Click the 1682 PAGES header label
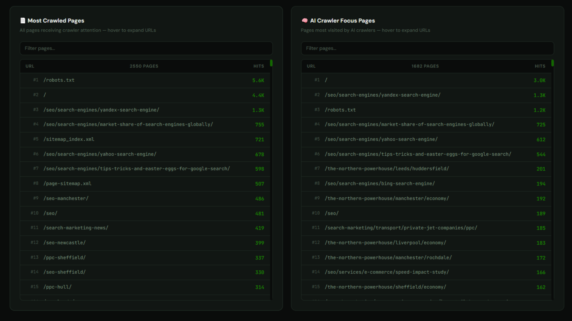The height and width of the screenshot is (321, 572). (425, 66)
